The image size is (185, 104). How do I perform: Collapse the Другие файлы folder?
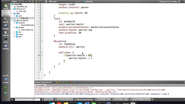point(12,21)
